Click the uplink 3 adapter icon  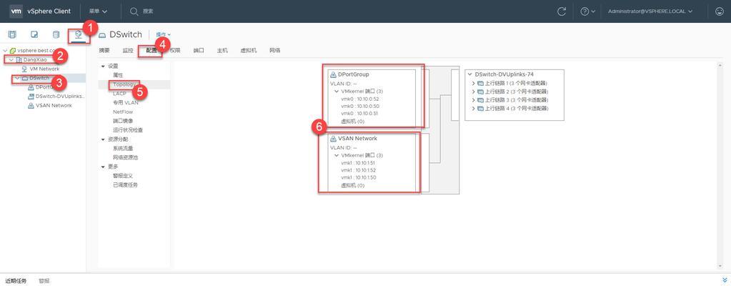click(481, 100)
